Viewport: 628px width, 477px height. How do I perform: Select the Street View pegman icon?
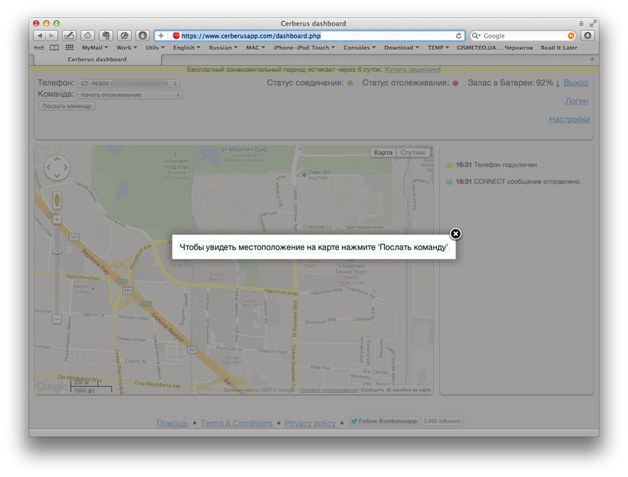(x=57, y=200)
